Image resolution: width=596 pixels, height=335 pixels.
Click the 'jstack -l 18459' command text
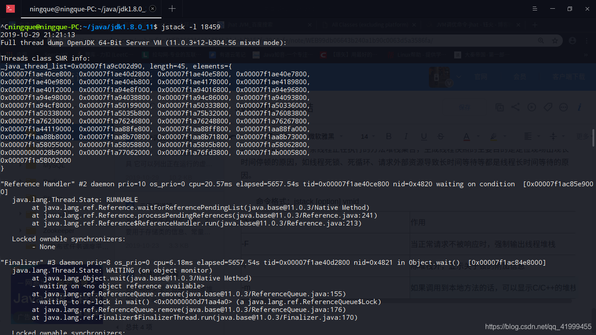(x=191, y=27)
